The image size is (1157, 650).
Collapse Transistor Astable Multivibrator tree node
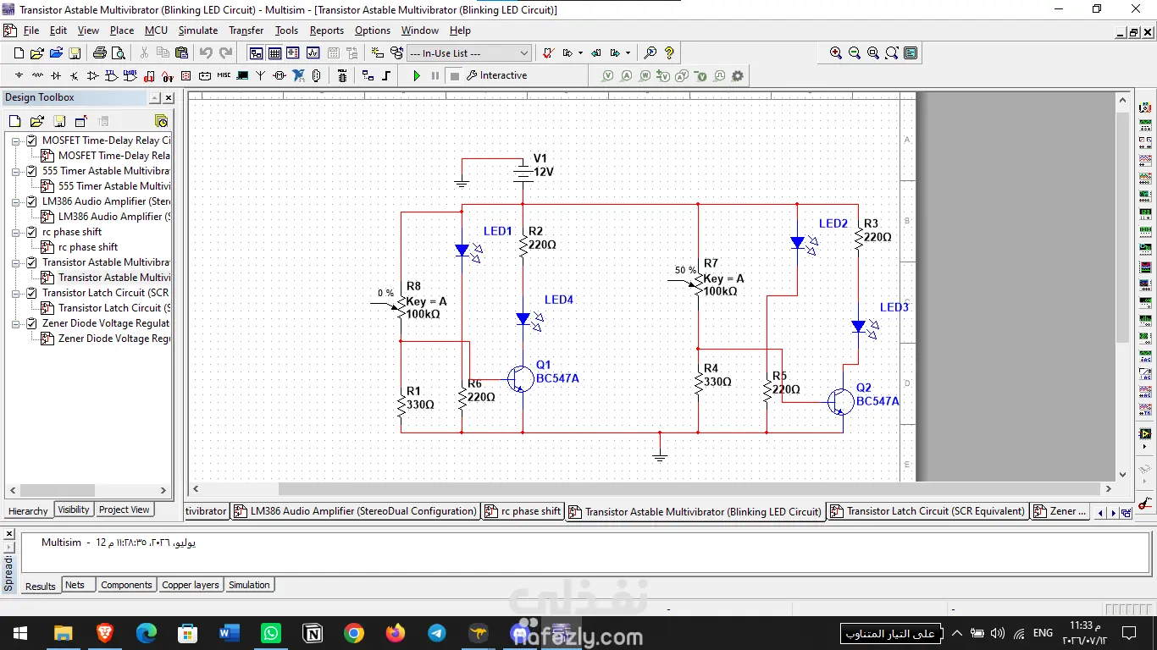(x=16, y=262)
